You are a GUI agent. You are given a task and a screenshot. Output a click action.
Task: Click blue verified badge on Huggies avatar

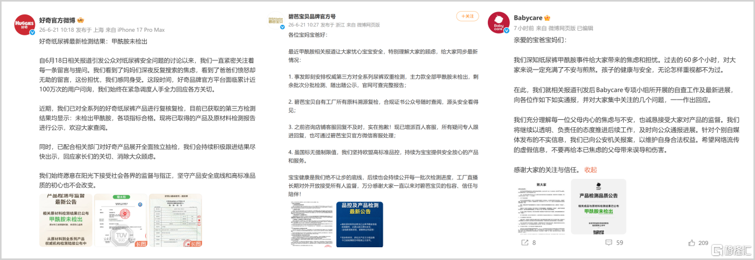33,32
